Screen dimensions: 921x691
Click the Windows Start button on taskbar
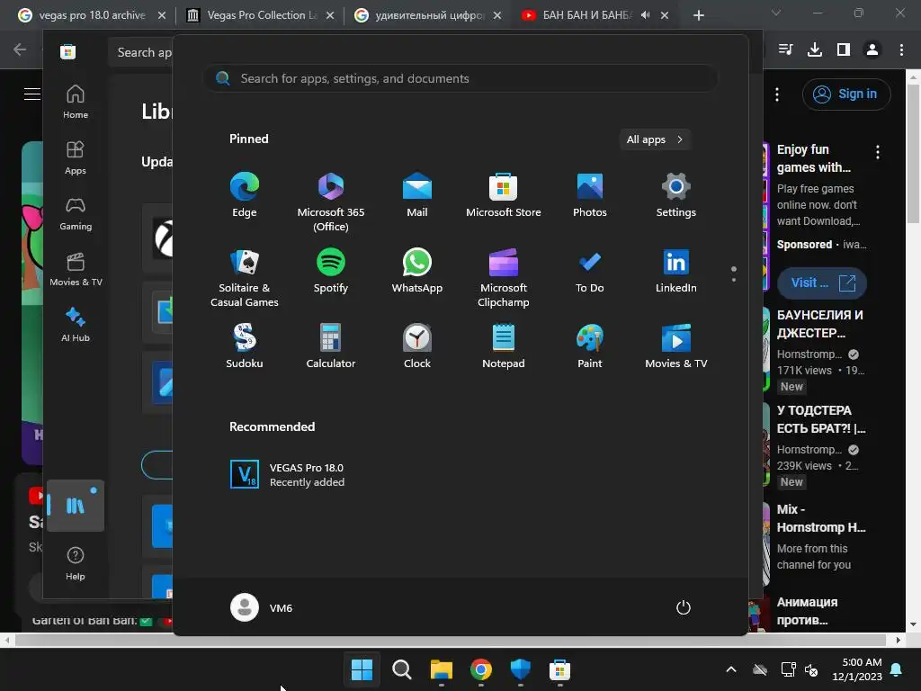pos(362,669)
